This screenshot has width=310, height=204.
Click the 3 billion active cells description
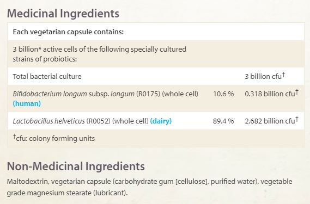click(100, 54)
